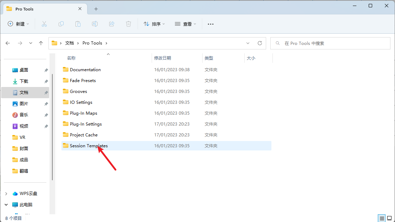Expand address bar history dropdown

tap(248, 43)
